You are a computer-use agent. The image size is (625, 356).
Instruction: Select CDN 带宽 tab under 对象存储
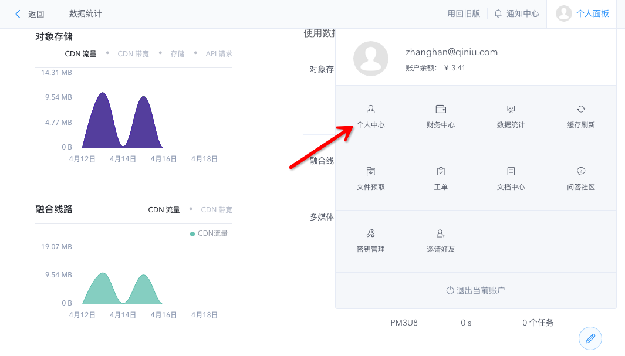[x=133, y=54]
